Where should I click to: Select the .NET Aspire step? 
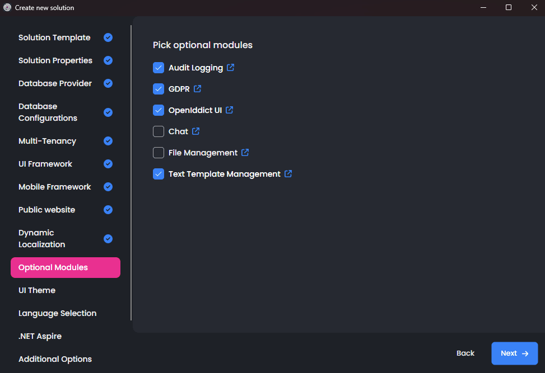click(40, 336)
